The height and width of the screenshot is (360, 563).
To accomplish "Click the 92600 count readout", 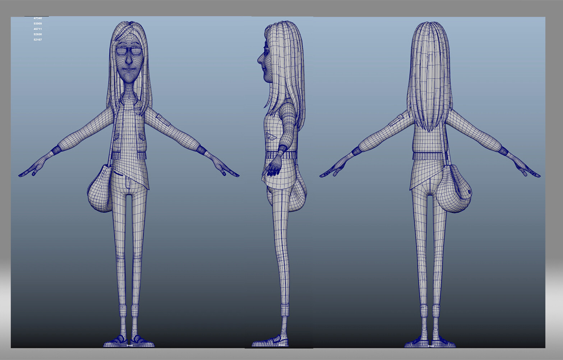I will tap(37, 34).
